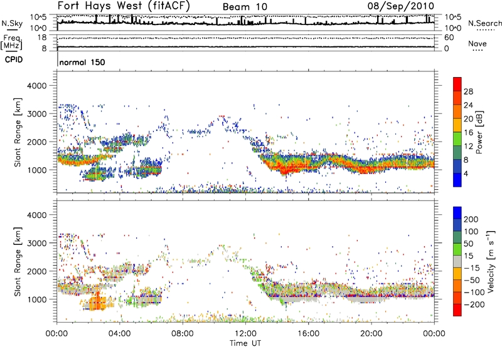The height and width of the screenshot is (347, 502).
Task: Click the "24" power colorbar tick
Action: (x=468, y=105)
